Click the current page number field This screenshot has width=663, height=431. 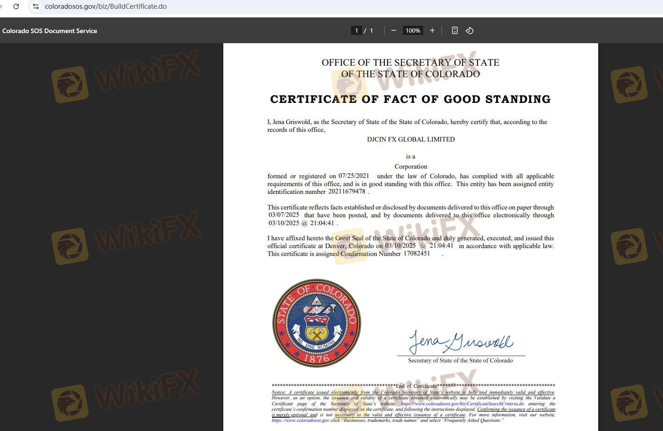pos(356,30)
